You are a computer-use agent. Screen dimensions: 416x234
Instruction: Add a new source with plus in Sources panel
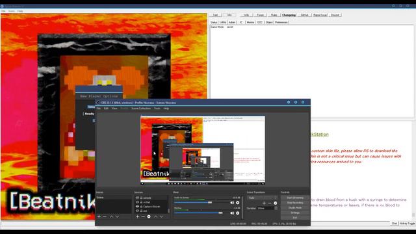pos(137,216)
